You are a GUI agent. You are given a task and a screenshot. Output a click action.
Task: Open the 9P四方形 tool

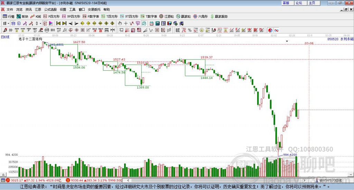coord(71,17)
